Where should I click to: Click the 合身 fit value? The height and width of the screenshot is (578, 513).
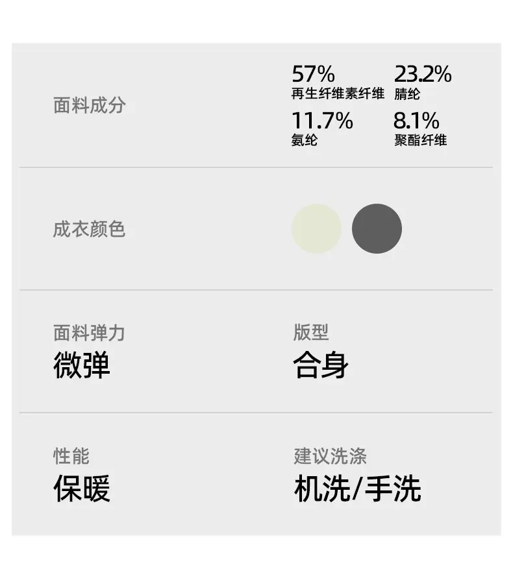click(321, 365)
